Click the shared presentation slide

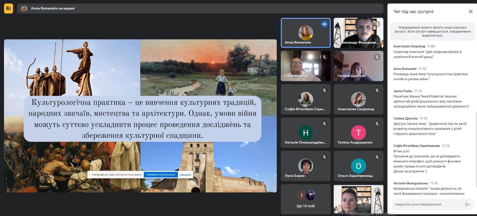pos(140,116)
